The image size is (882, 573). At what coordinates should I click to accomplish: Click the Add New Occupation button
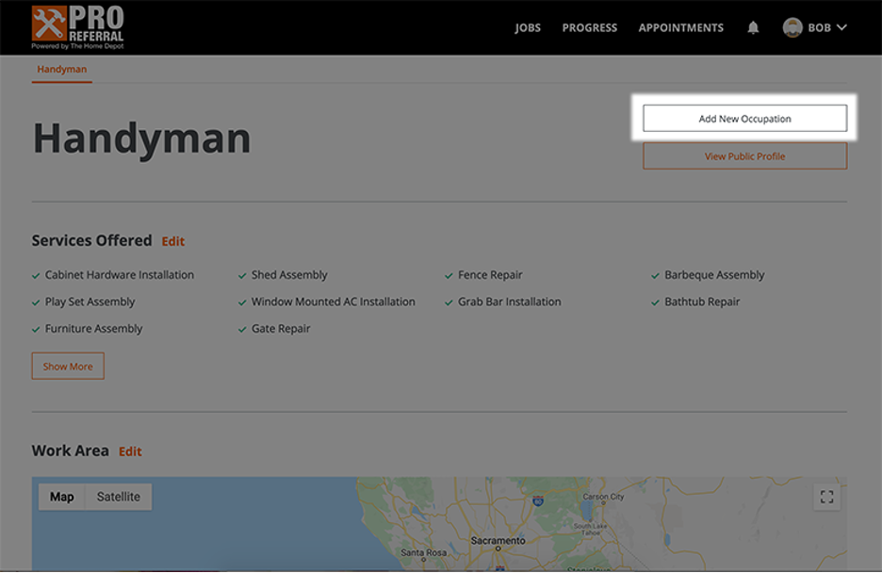(x=744, y=118)
